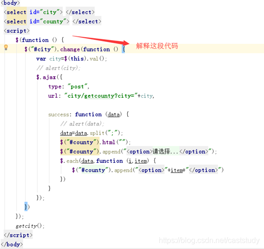The height and width of the screenshot is (249, 264).
Task: Click the success: function (data) line
Action: click(89, 114)
